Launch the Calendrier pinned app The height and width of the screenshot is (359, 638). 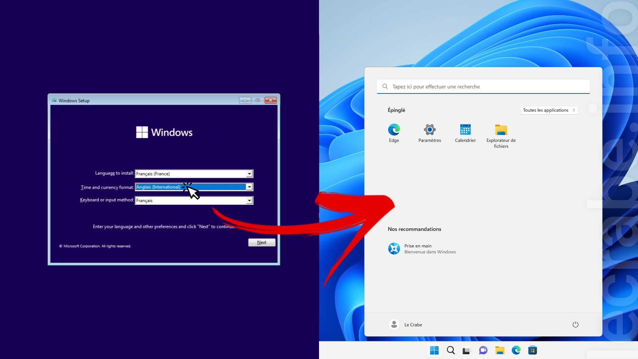[x=465, y=133]
